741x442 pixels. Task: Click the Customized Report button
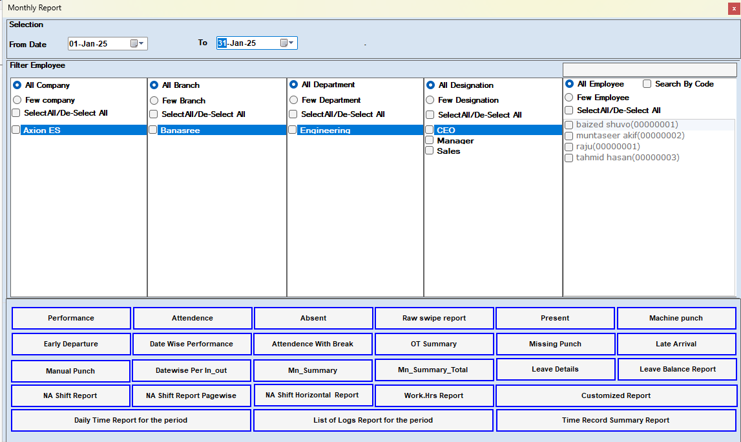[616, 395]
